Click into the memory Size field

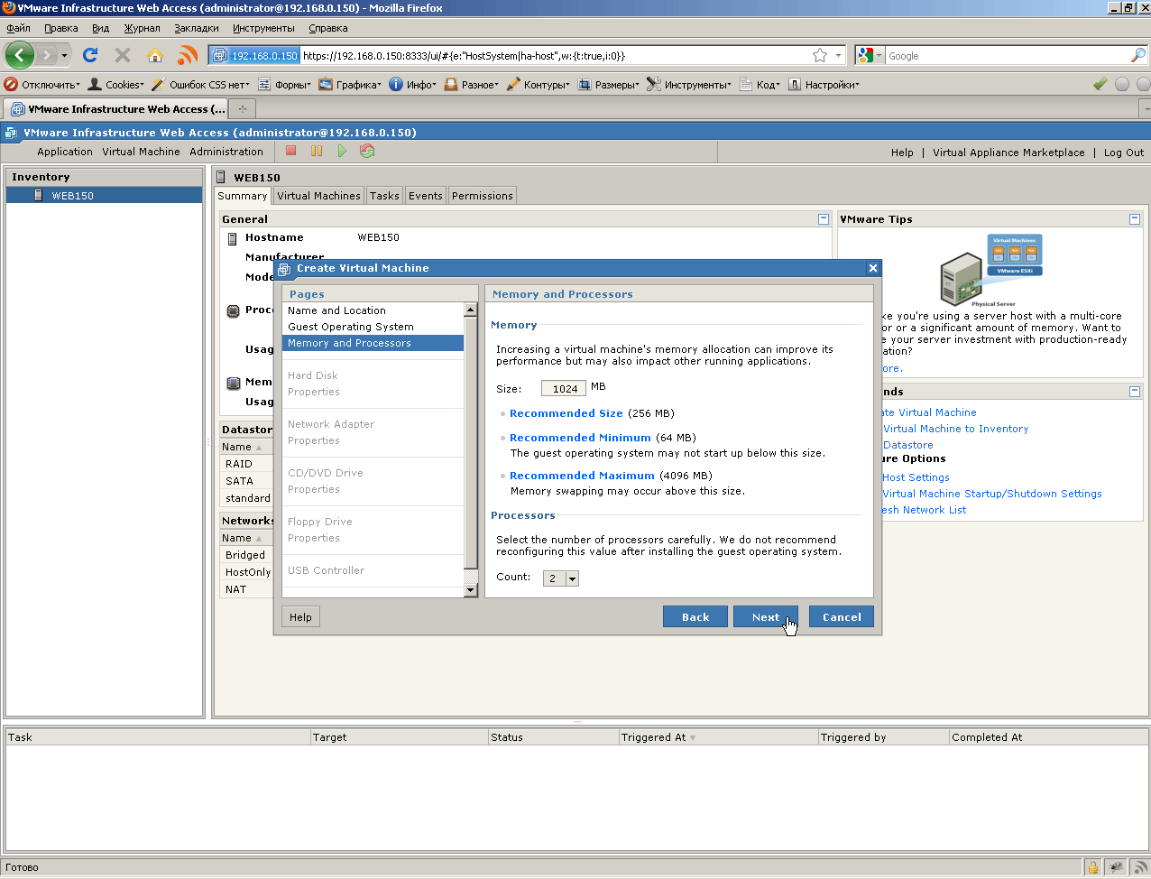click(564, 389)
